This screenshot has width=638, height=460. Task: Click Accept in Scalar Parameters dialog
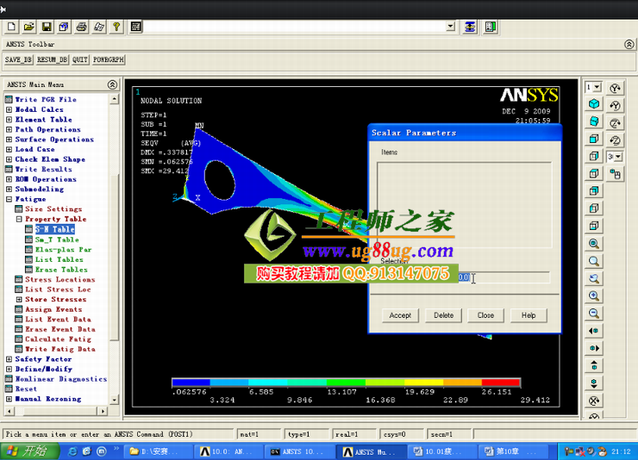[x=400, y=315]
